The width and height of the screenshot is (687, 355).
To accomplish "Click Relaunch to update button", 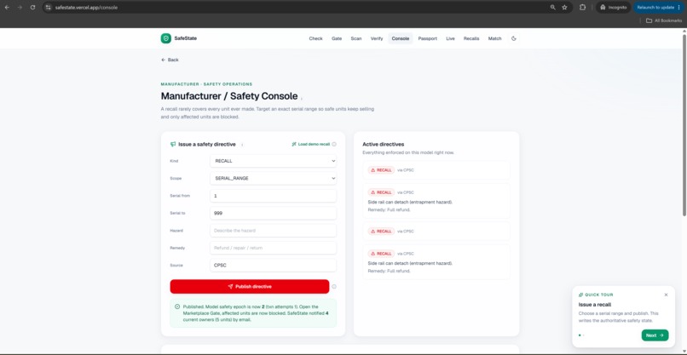I will click(x=659, y=8).
